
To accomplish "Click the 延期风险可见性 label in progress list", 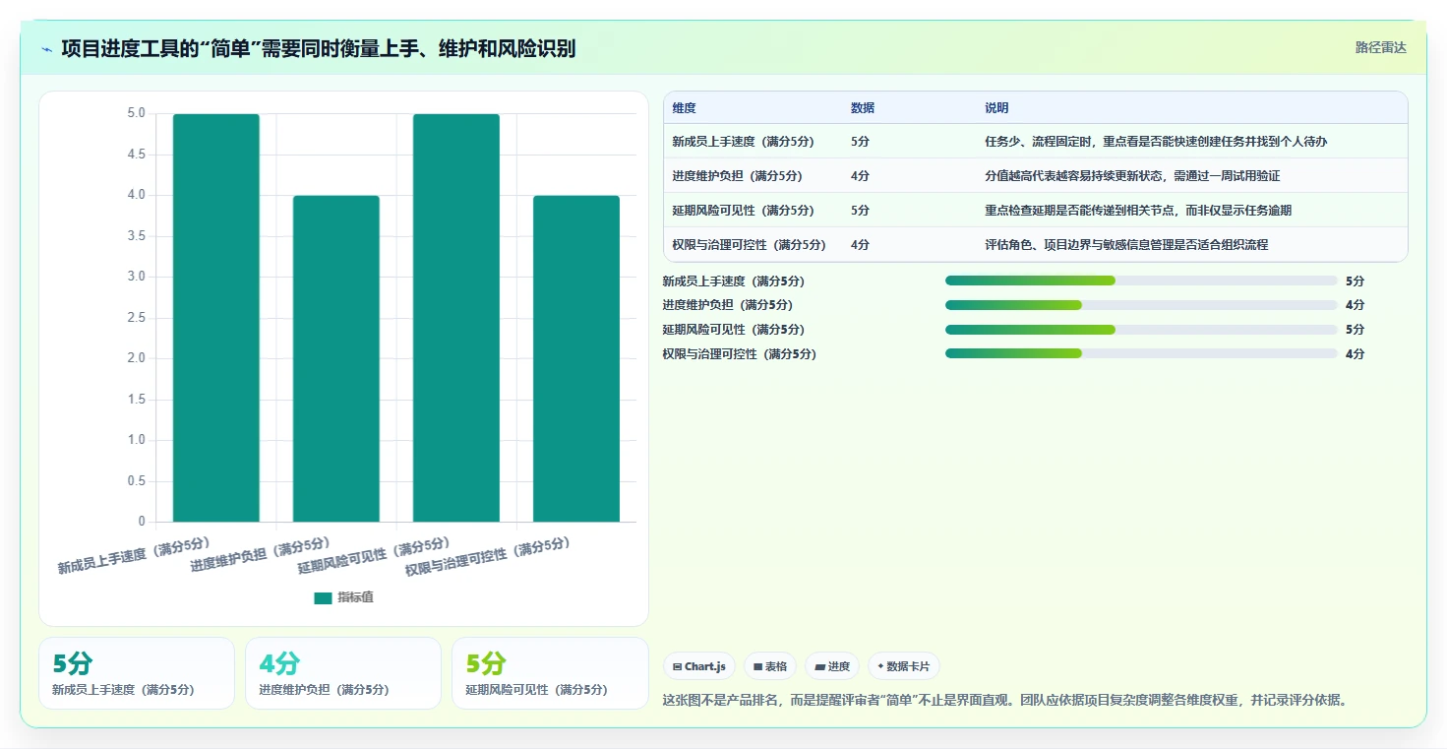I will click(733, 330).
